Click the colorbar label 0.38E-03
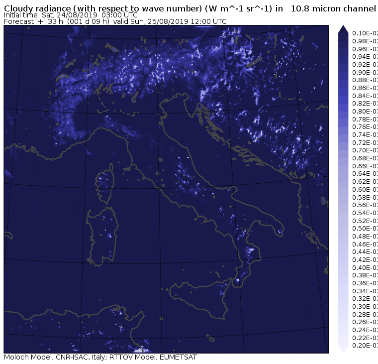This screenshot has height=364, width=378. click(365, 275)
